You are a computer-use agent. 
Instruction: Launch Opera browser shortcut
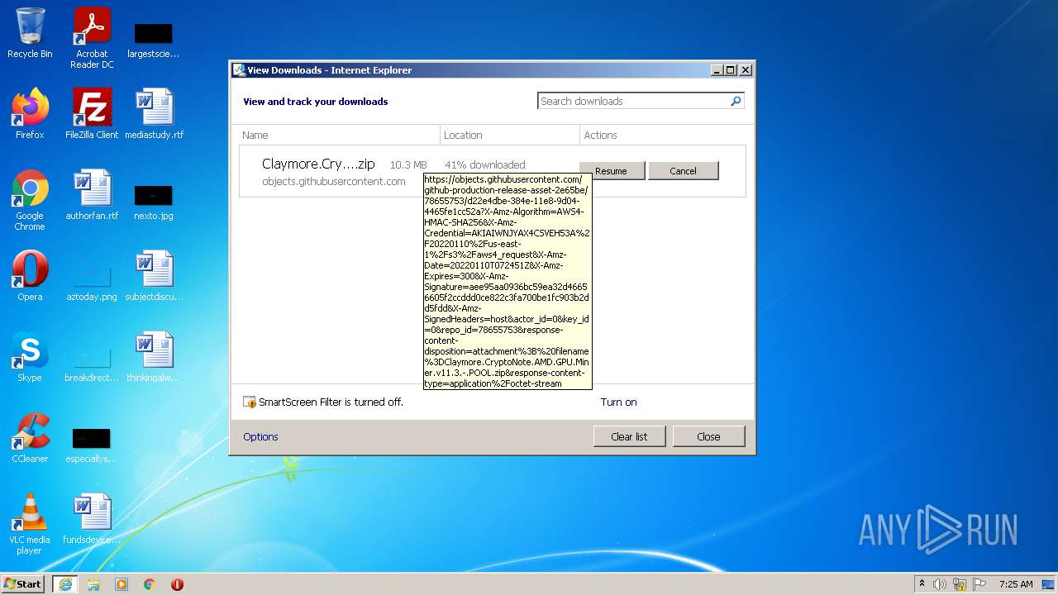pyautogui.click(x=30, y=276)
